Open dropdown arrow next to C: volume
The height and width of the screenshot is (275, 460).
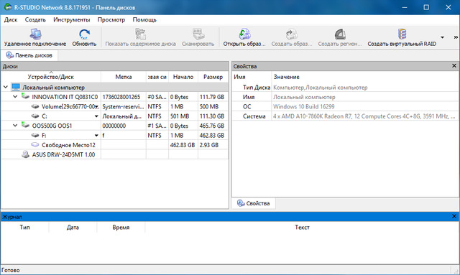(96, 116)
